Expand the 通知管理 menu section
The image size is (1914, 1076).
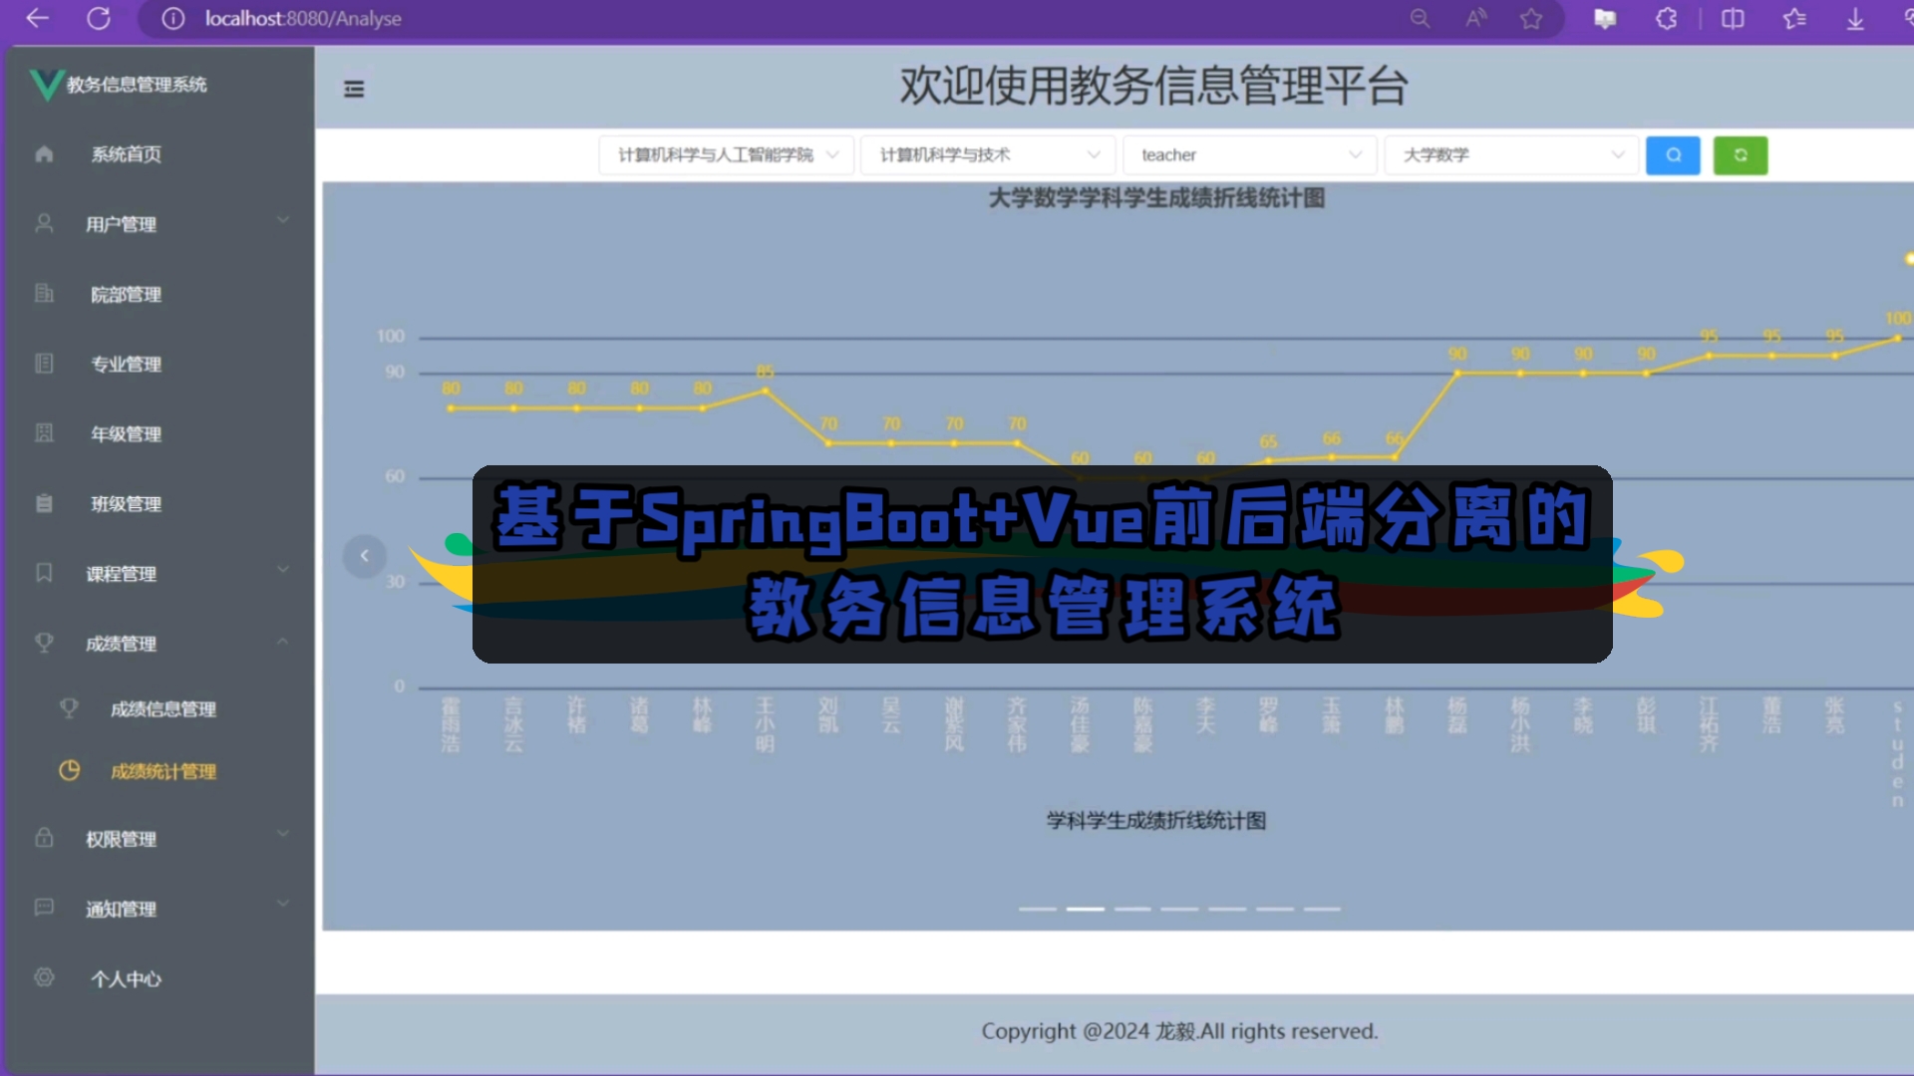[158, 908]
